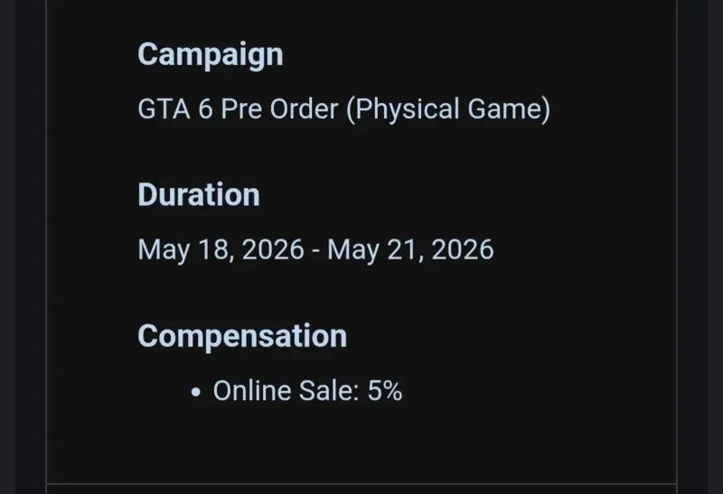
Task: Click the words "Pre Order" in the campaign name
Action: 279,109
